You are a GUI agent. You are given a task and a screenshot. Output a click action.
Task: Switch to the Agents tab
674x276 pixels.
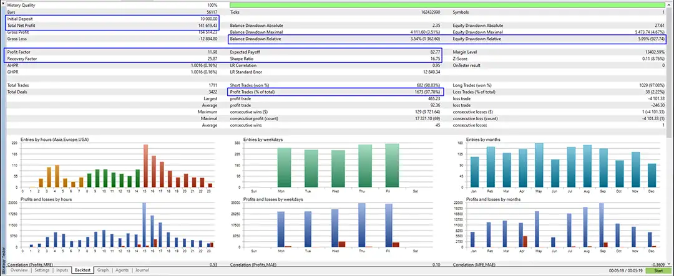(x=122, y=270)
